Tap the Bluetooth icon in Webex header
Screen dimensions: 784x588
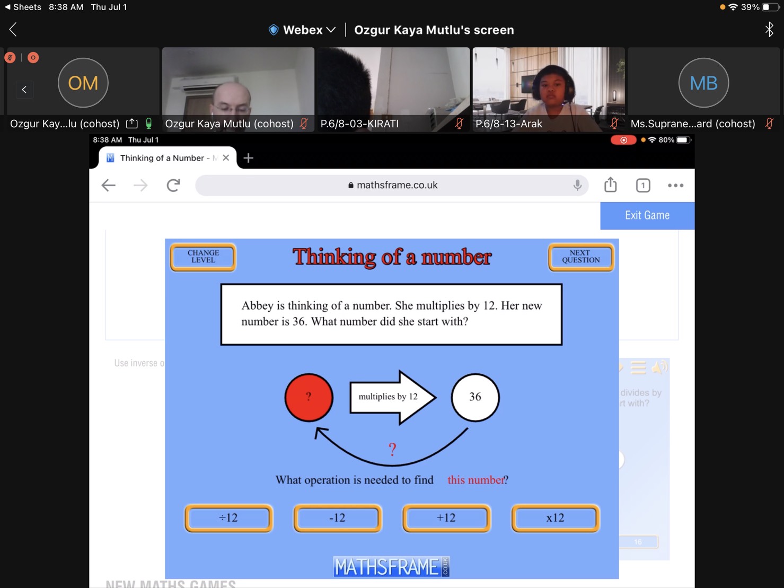[769, 30]
